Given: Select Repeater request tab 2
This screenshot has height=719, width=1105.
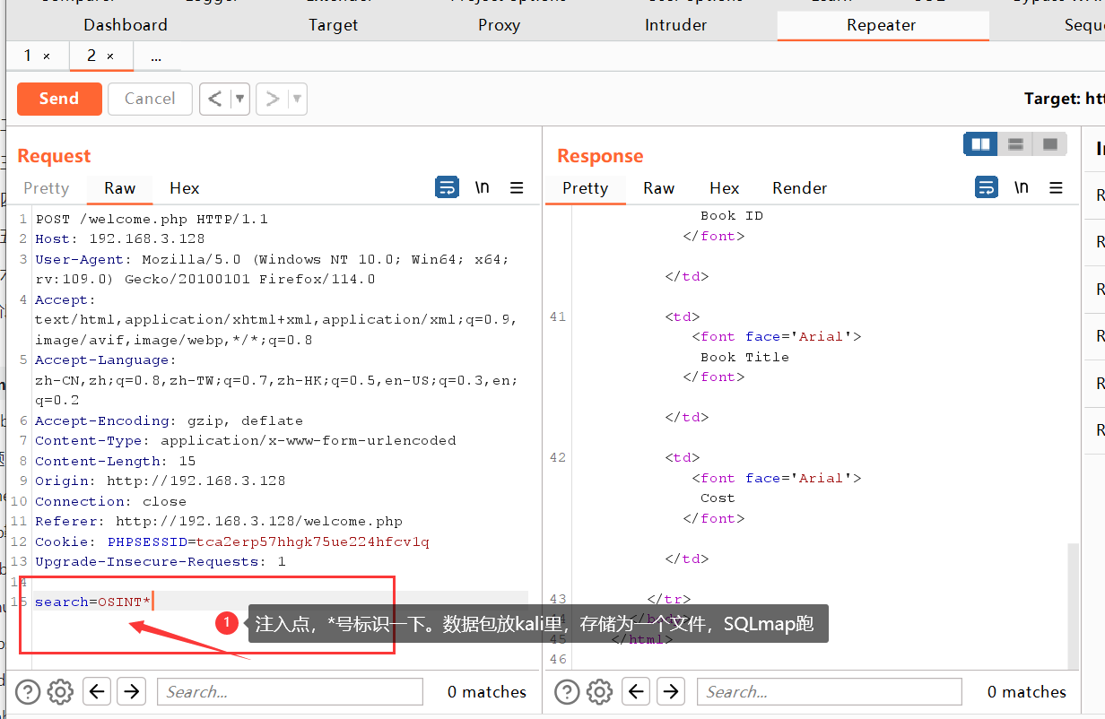Looking at the screenshot, I should pos(91,56).
